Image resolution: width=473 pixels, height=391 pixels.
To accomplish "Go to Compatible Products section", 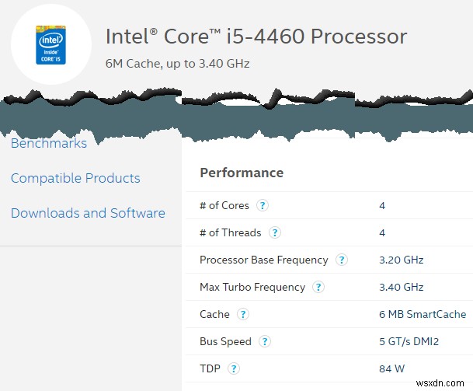I will (75, 178).
